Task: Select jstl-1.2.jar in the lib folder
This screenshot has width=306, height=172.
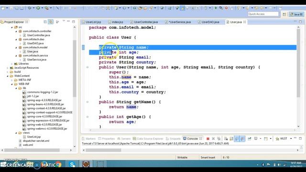Action: (33, 96)
